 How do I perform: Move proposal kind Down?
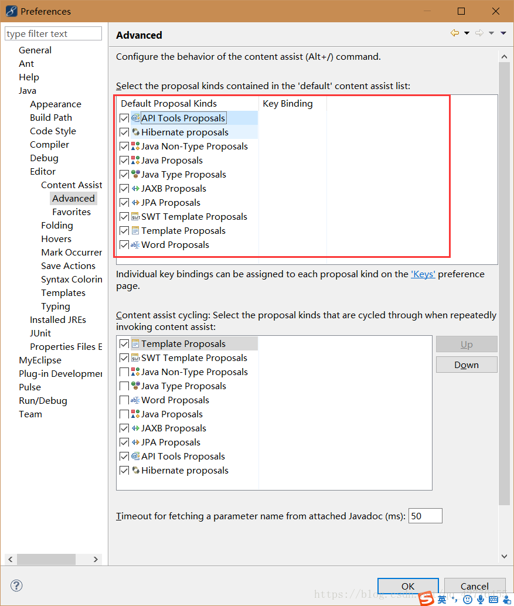[x=467, y=365]
